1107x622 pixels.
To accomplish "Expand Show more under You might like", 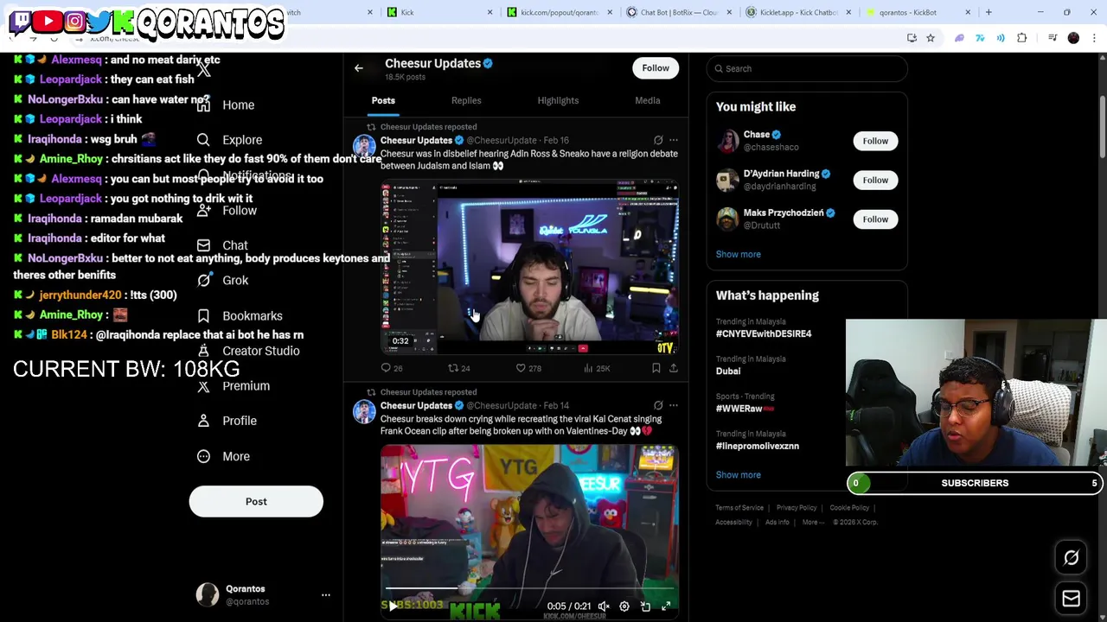I will click(738, 254).
